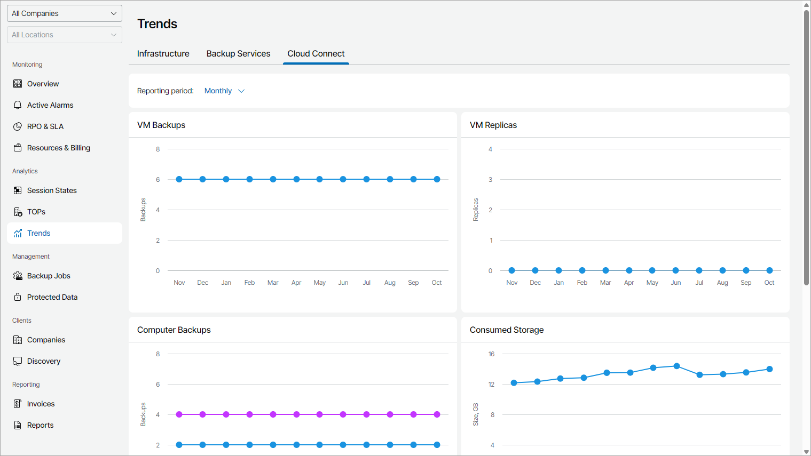Open the All Companies dropdown
The height and width of the screenshot is (456, 811).
point(65,13)
